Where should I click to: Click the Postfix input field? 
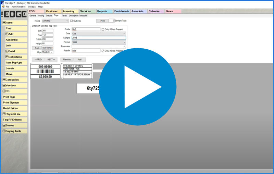coord(86,51)
